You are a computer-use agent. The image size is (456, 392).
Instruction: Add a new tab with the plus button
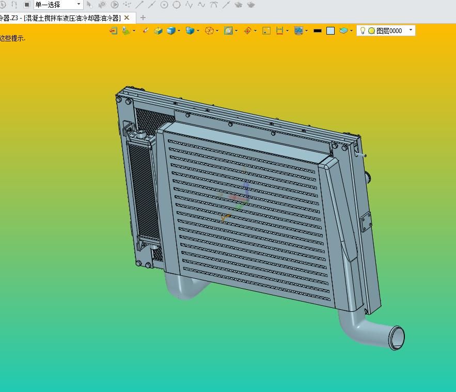click(143, 18)
